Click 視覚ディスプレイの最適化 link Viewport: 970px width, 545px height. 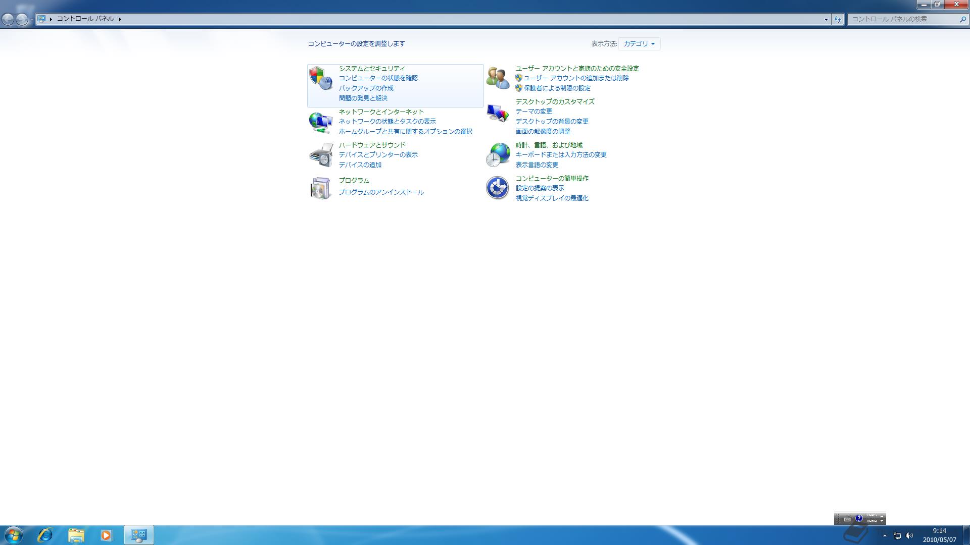(x=552, y=198)
